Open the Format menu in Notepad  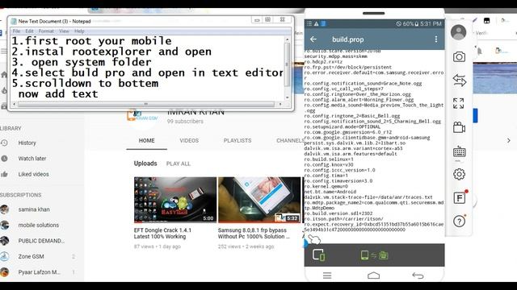pyautogui.click(x=46, y=31)
